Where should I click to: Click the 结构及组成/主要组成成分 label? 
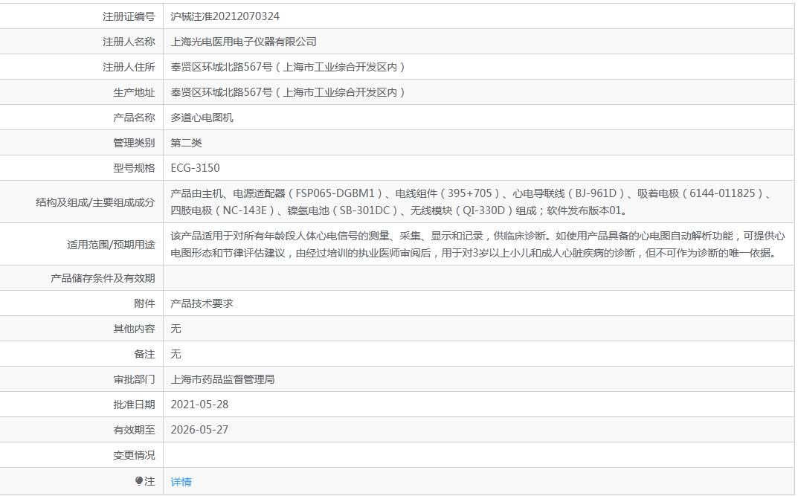pyautogui.click(x=95, y=202)
